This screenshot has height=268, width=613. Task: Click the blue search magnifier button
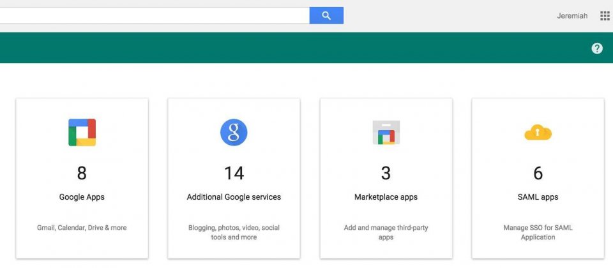click(326, 15)
